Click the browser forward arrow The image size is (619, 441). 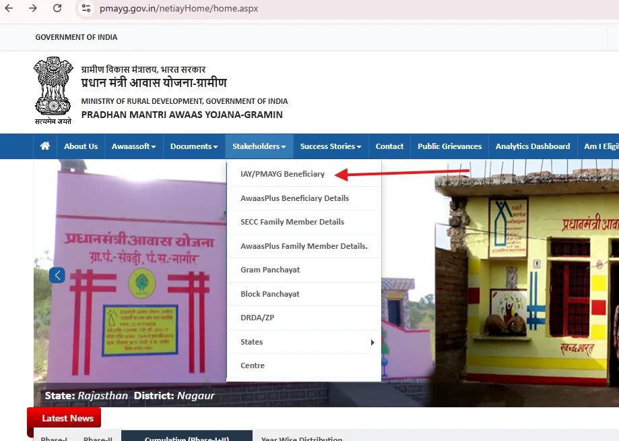click(x=33, y=8)
